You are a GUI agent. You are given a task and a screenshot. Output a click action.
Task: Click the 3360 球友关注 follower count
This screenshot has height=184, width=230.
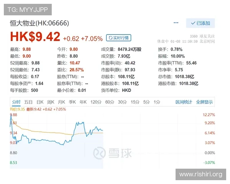pyautogui.click(x=202, y=36)
